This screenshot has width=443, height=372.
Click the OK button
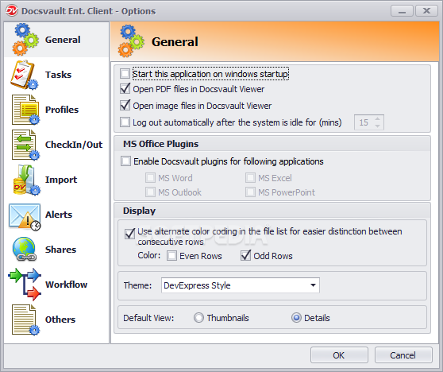point(339,355)
